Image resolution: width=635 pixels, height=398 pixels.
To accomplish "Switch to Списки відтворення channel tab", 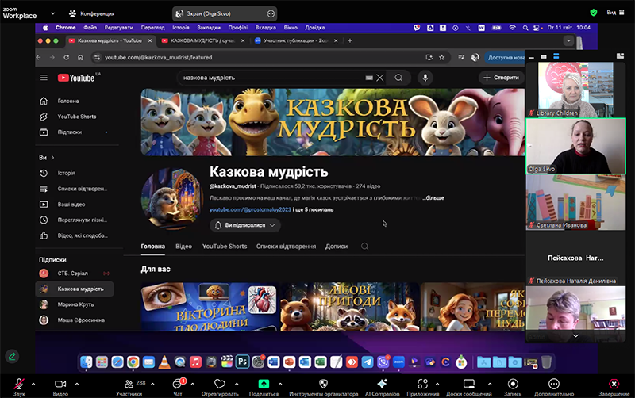I will click(x=286, y=247).
